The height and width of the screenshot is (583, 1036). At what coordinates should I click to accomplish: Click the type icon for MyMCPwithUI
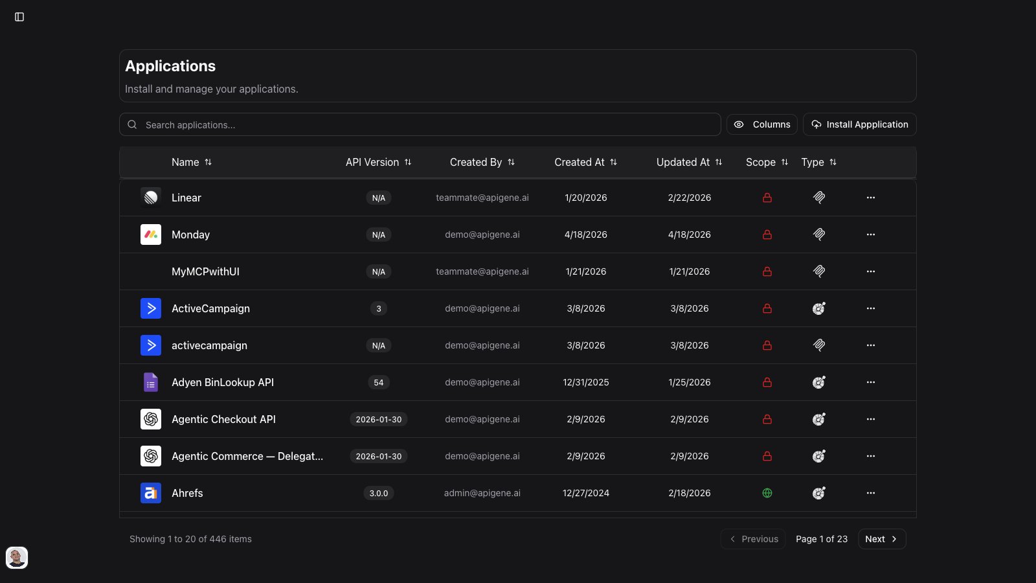(819, 271)
